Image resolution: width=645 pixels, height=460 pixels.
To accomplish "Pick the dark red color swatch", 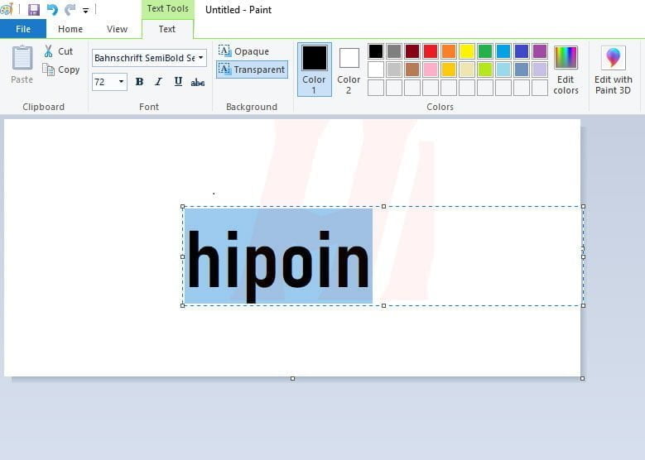I will [412, 51].
